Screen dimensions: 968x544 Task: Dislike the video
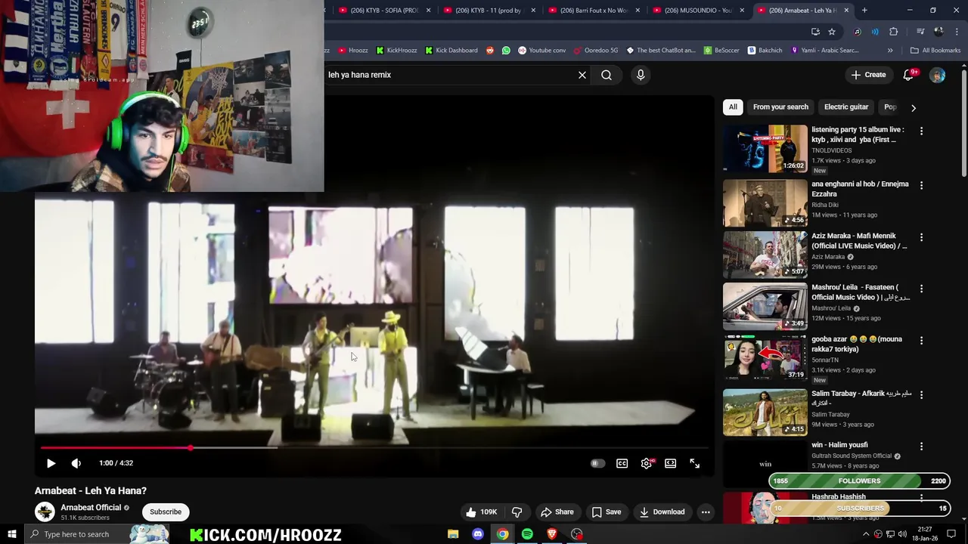coord(517,512)
